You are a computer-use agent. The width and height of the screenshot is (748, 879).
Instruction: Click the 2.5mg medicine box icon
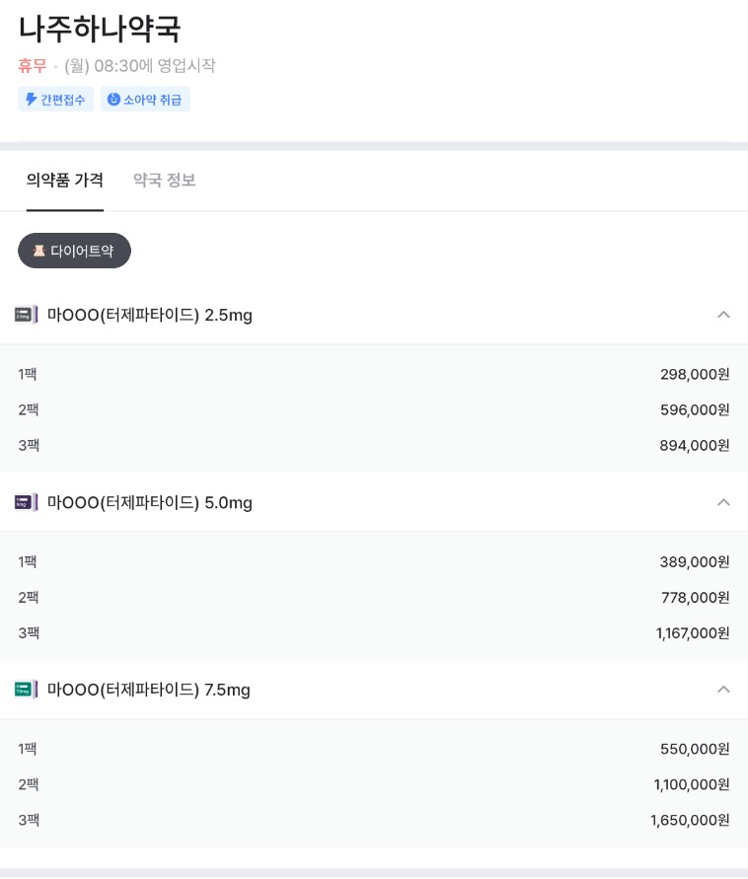coord(26,315)
